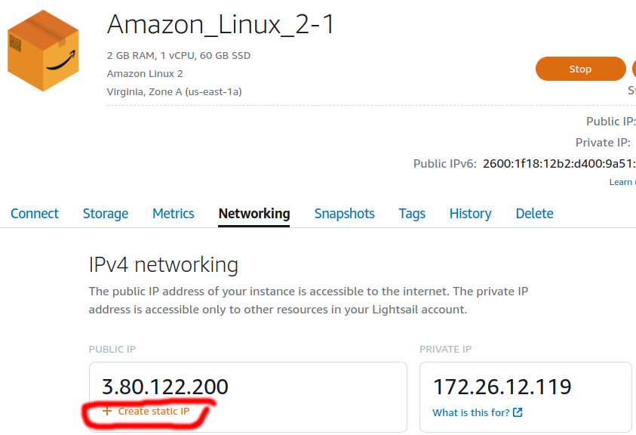The width and height of the screenshot is (636, 435).
Task: Click the Learn more link under Public IPv6
Action: click(622, 182)
